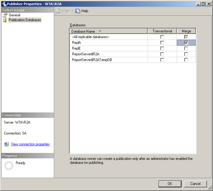The image size is (213, 191).
Task: Open View connection properties link
Action: point(30,144)
